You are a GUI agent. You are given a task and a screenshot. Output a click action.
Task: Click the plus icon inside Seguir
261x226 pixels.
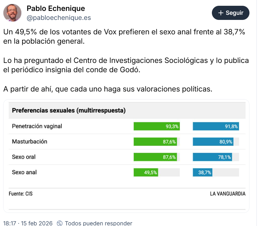pyautogui.click(x=221, y=13)
